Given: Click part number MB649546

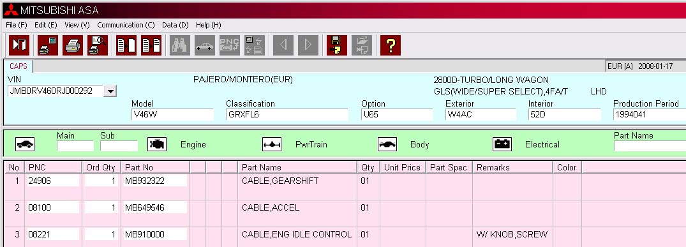Looking at the screenshot, I should 155,207.
